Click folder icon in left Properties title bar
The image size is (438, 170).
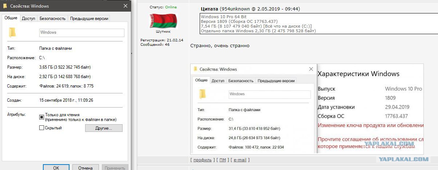[5, 6]
